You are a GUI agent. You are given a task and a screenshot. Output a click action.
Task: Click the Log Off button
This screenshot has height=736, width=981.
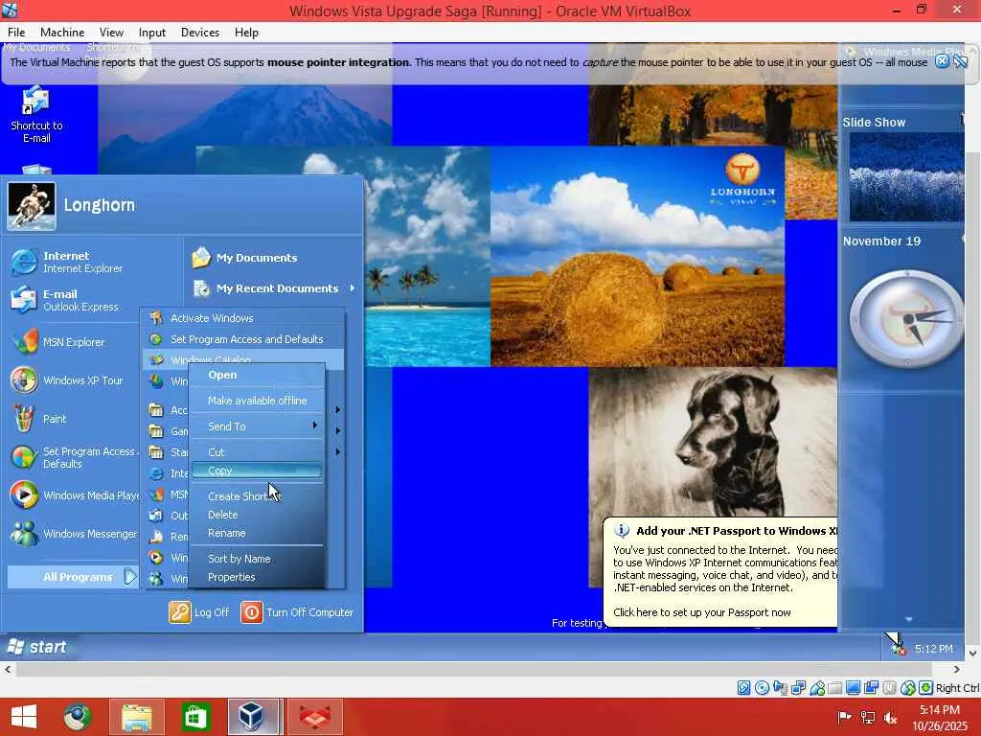click(199, 612)
